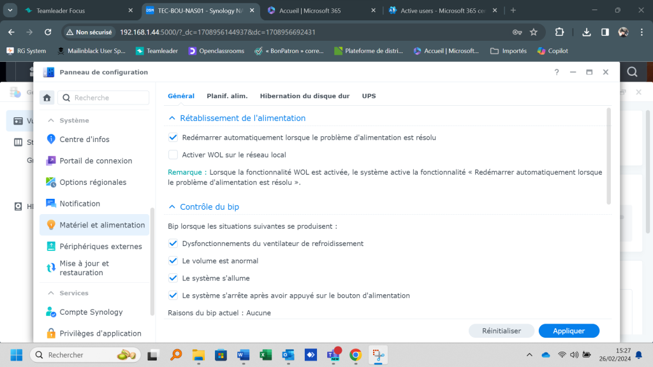Image resolution: width=653 pixels, height=367 pixels.
Task: Open the Notification settings
Action: point(80,204)
